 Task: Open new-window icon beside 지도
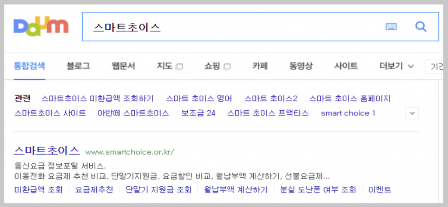click(x=179, y=67)
